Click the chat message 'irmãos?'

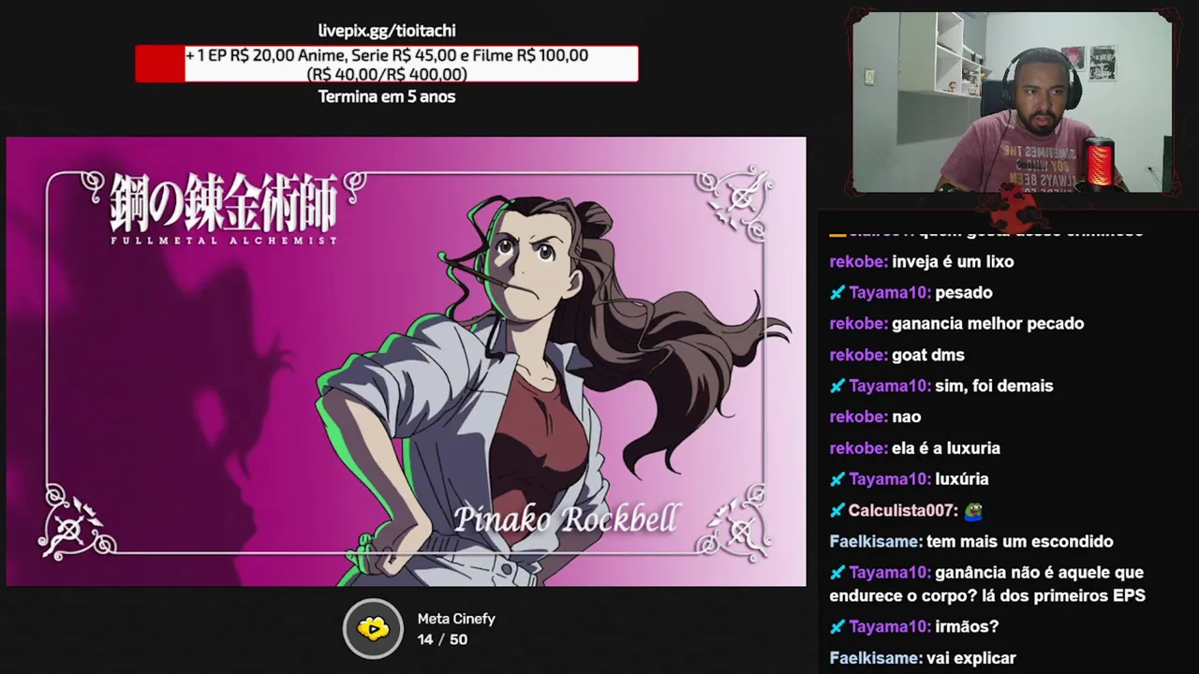967,626
